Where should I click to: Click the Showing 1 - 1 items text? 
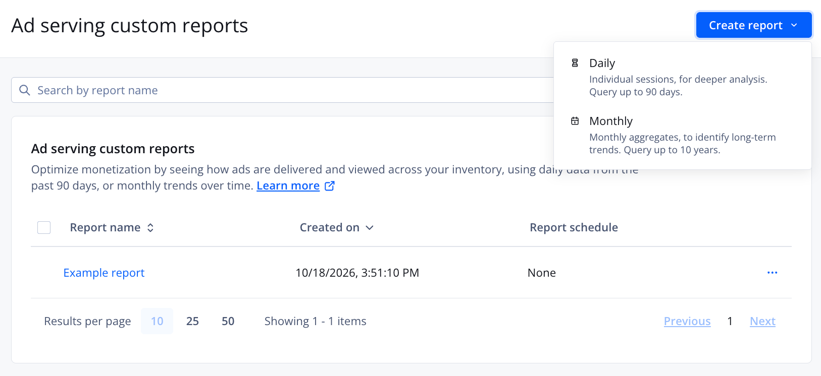tap(316, 321)
